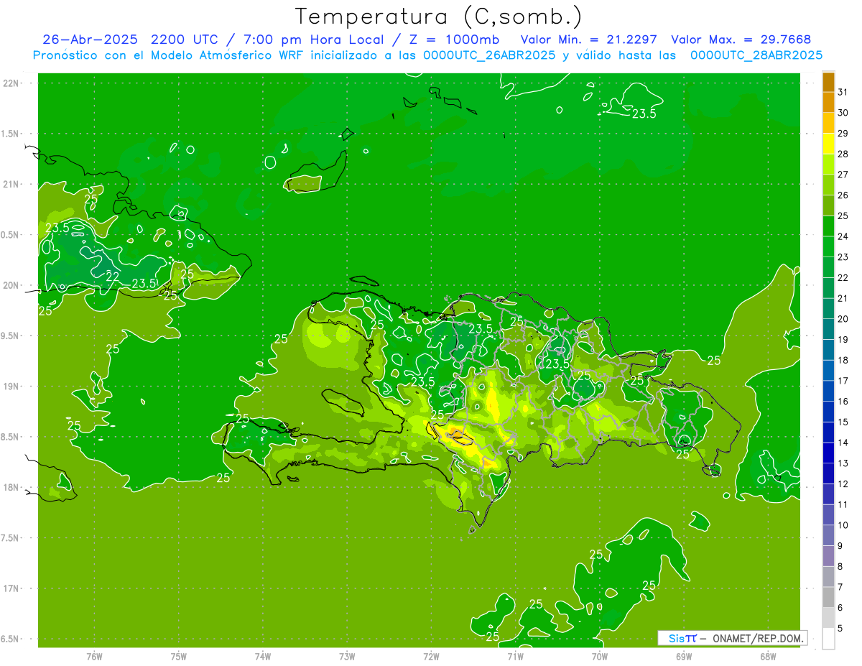Pick the purple swatch between 8 and 9
Viewport: 862px width, 666px height.
tap(829, 556)
